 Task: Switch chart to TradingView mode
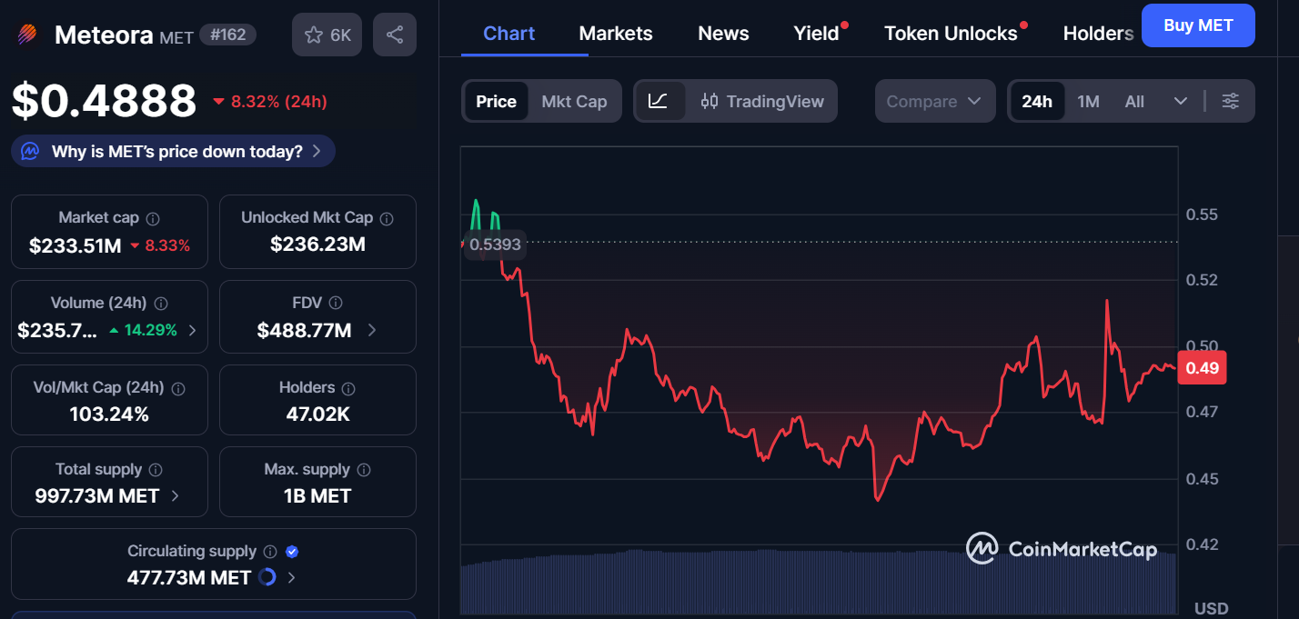762,101
